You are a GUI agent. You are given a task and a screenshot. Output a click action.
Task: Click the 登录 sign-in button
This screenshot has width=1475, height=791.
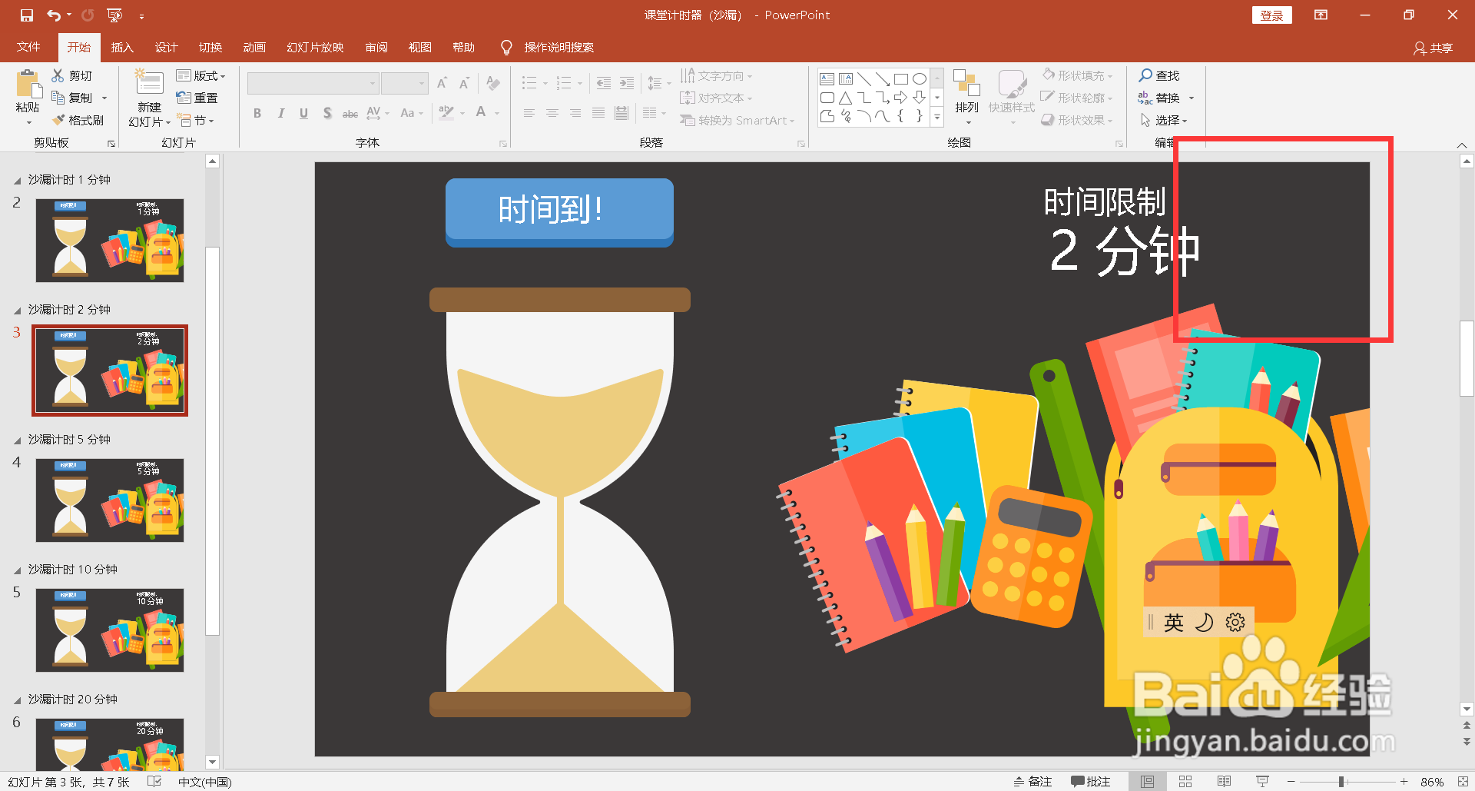1272,15
